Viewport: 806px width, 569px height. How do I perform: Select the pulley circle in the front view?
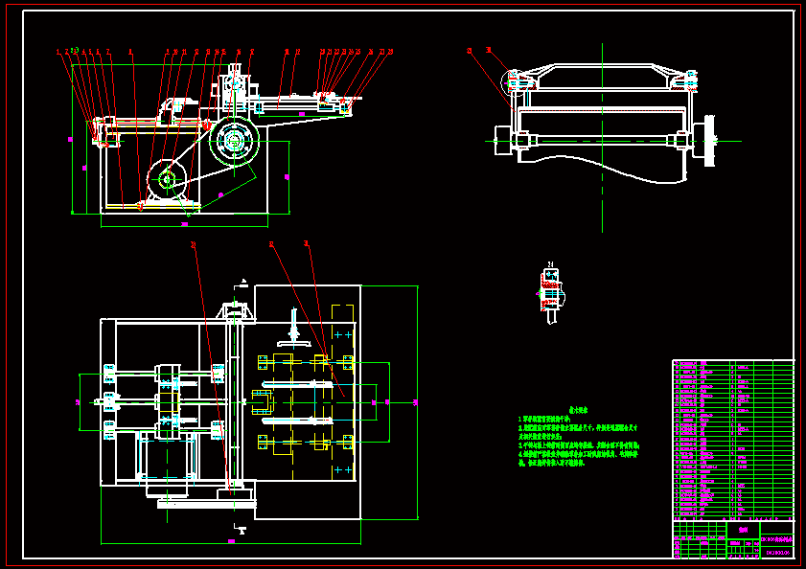[x=233, y=142]
